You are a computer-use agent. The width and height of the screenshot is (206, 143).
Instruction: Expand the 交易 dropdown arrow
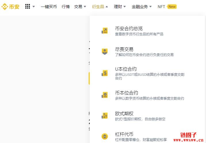pyautogui.click(x=85, y=7)
